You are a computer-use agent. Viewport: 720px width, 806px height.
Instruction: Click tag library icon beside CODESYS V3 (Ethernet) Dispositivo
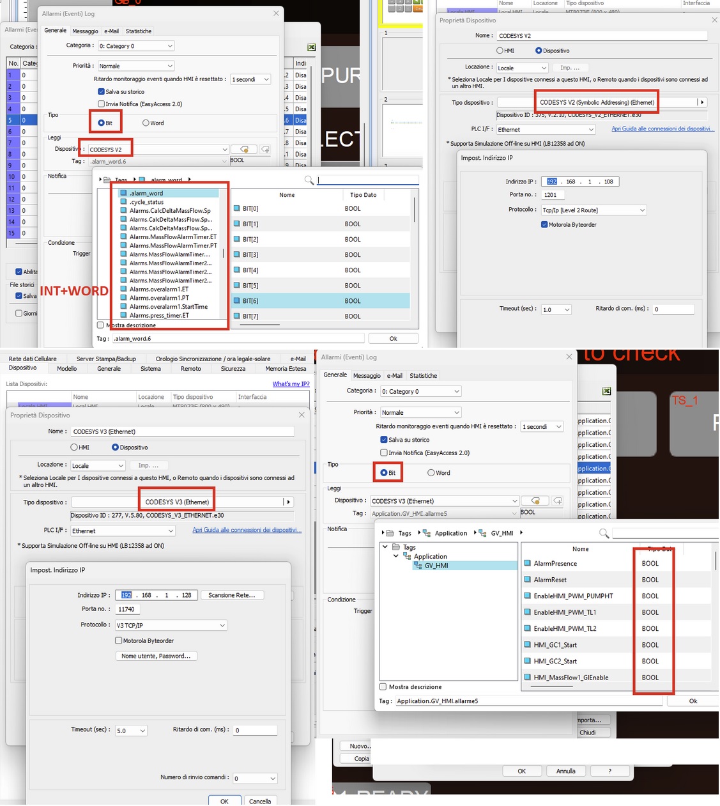point(535,500)
